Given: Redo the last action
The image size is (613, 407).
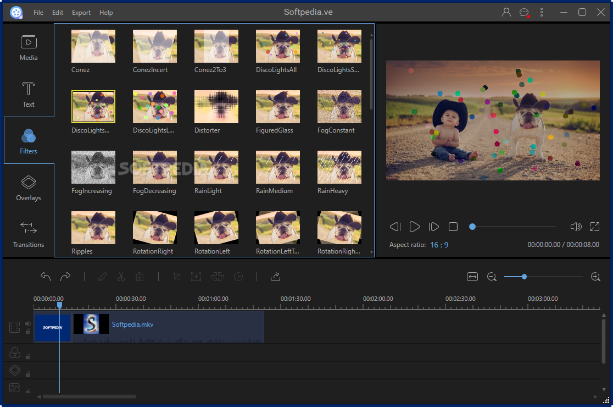Looking at the screenshot, I should pyautogui.click(x=65, y=277).
